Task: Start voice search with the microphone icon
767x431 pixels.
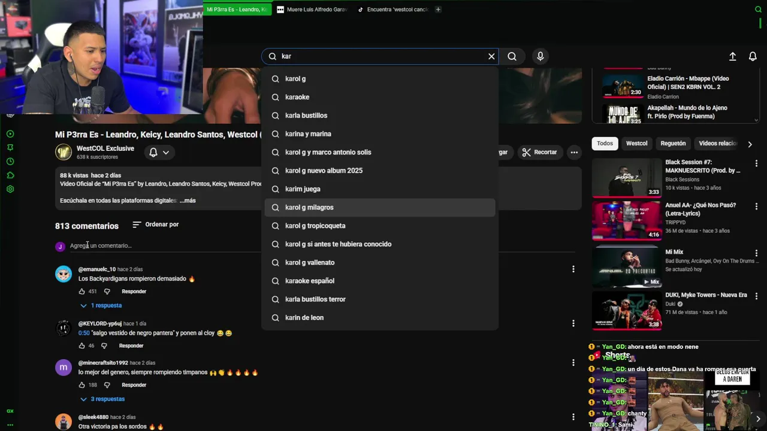Action: click(x=540, y=56)
